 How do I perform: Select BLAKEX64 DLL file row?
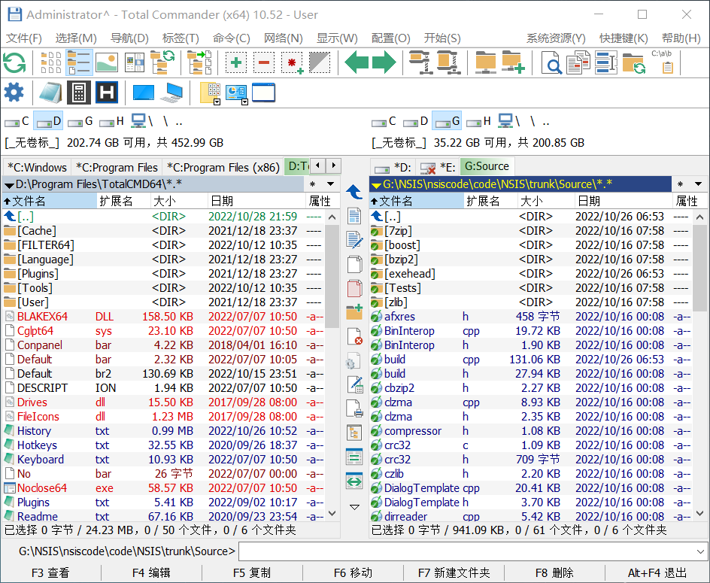pyautogui.click(x=163, y=317)
